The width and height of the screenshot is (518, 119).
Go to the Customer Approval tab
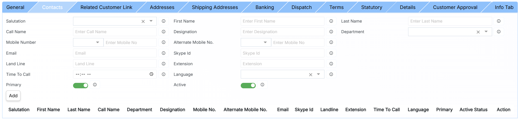(x=455, y=7)
